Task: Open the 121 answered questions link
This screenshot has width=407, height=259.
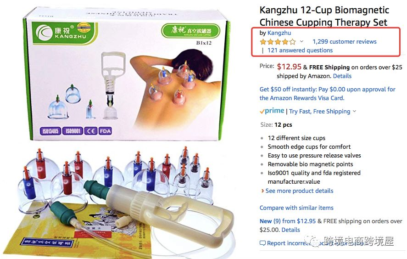Action: click(300, 51)
